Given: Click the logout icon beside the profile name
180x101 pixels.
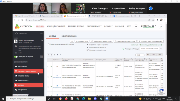Looking at the screenshot, I should pyautogui.click(x=42, y=40).
